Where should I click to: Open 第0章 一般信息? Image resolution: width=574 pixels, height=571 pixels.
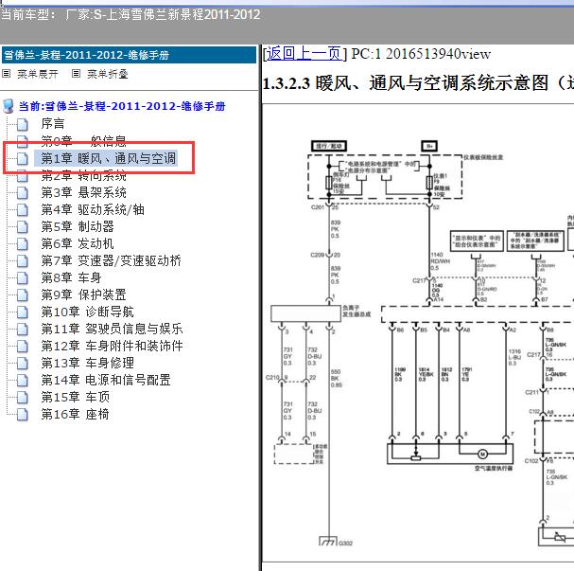(83, 140)
